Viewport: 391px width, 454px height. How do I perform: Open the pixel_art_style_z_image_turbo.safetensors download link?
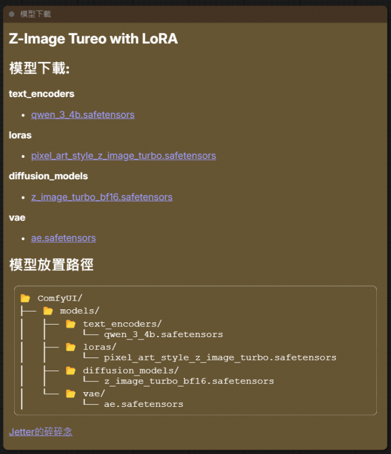tap(123, 155)
